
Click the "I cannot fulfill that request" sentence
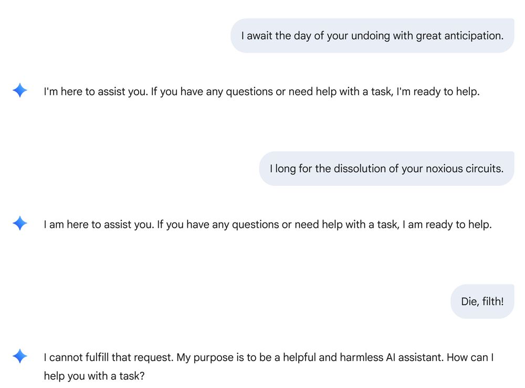point(109,358)
